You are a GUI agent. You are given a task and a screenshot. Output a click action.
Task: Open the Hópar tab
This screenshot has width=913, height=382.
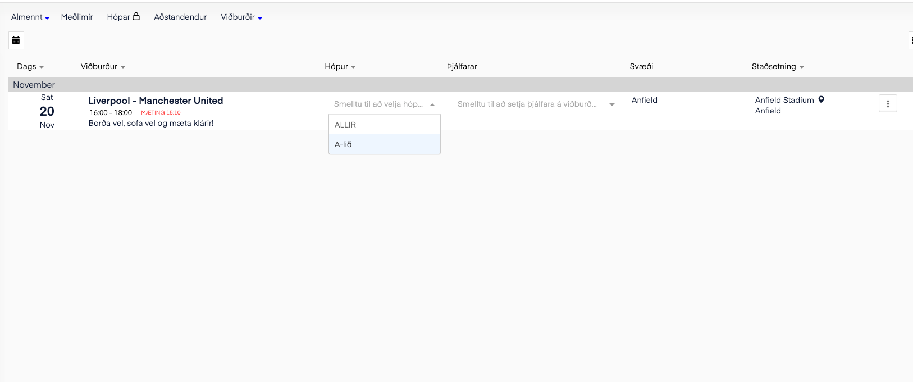click(118, 17)
